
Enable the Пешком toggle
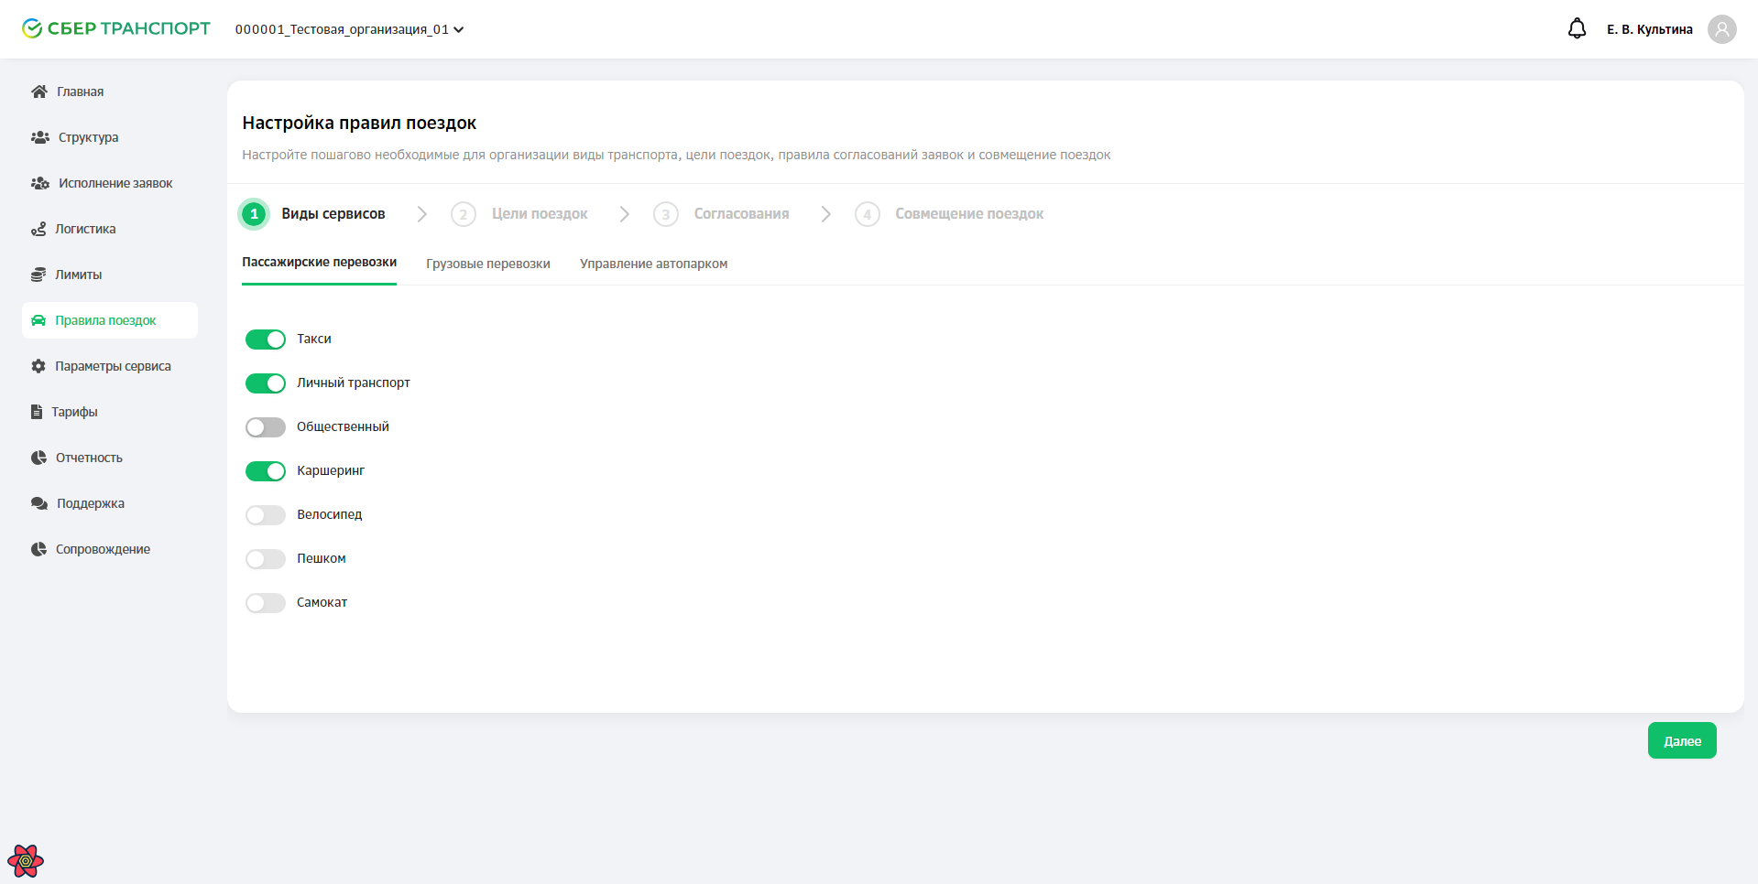pos(266,559)
